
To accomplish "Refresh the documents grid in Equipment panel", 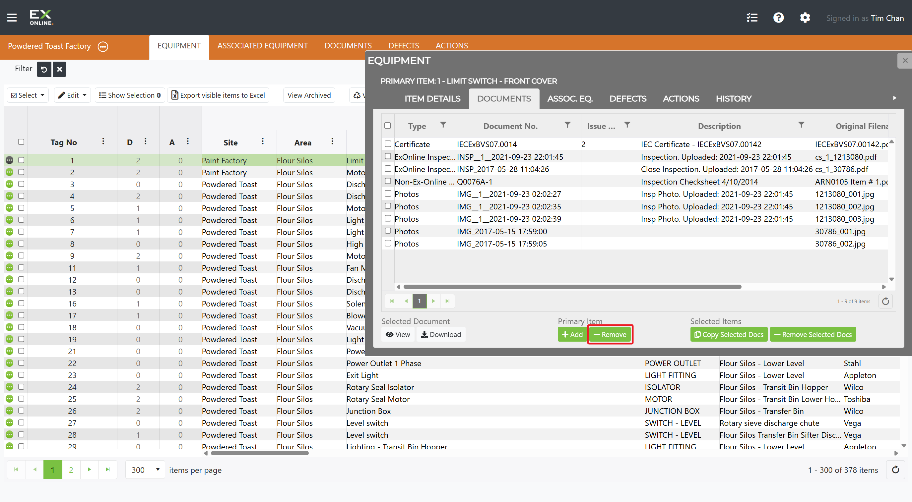I will tap(885, 302).
